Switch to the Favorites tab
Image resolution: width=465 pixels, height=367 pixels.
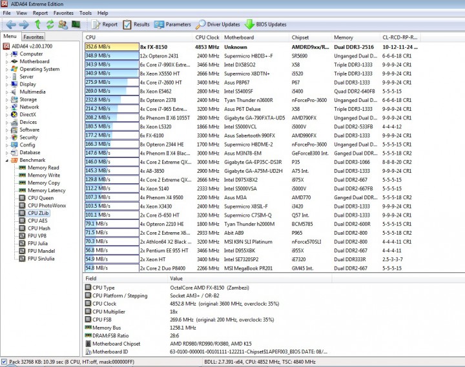pyautogui.click(x=34, y=37)
